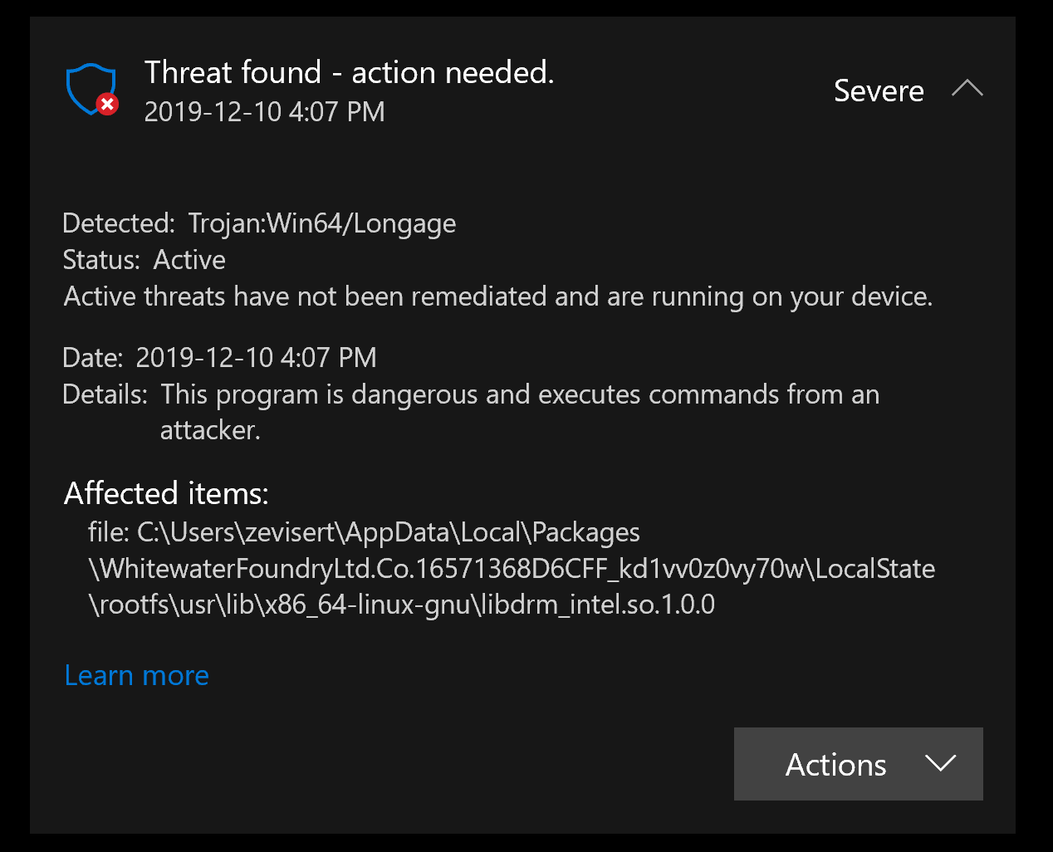Click the timestamp below the threat heading
Image resolution: width=1053 pixels, height=852 pixels.
point(264,111)
